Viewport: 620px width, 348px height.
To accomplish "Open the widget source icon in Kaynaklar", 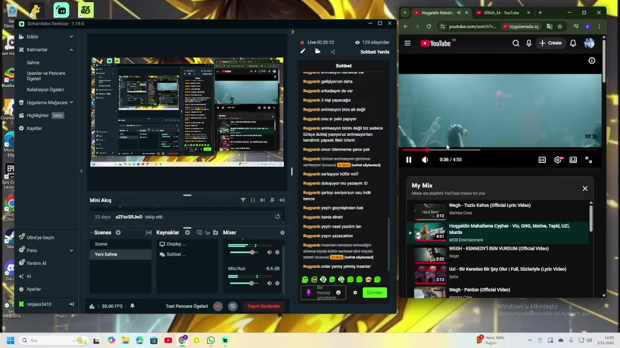I will [199, 232].
